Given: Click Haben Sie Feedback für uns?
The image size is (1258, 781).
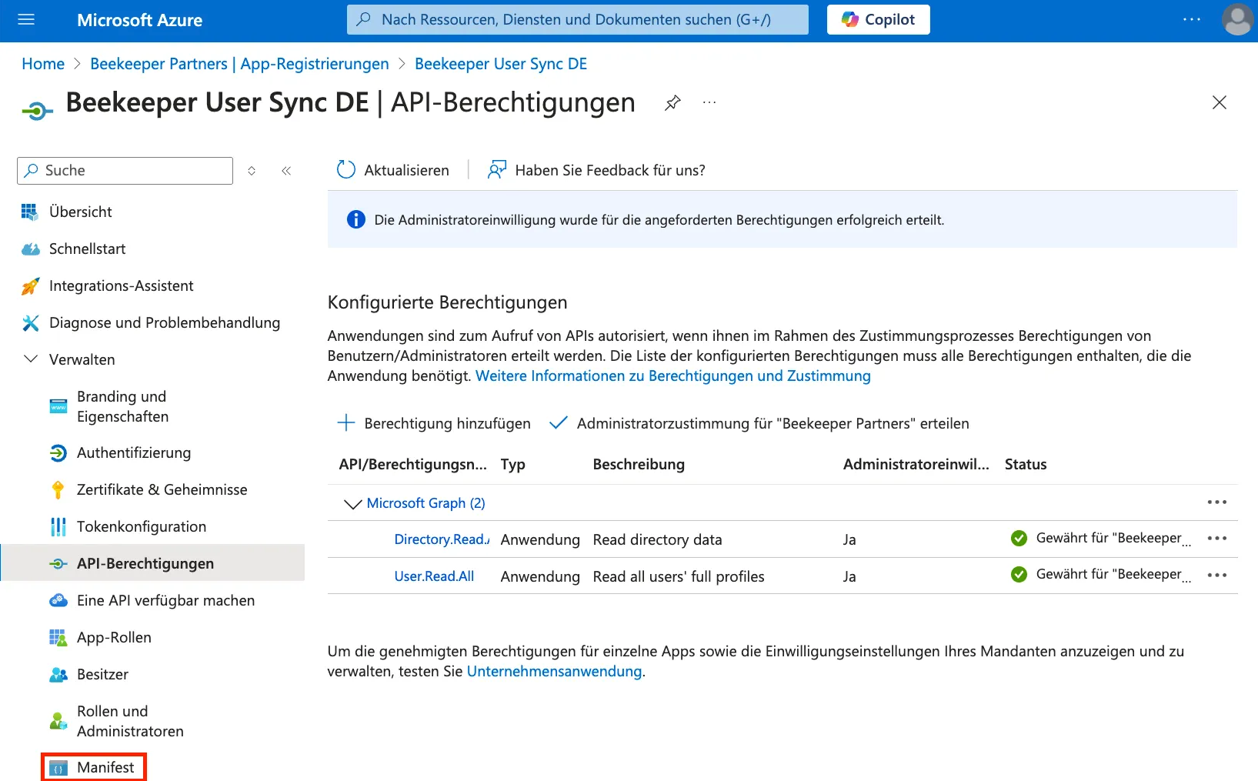Looking at the screenshot, I should pos(596,170).
